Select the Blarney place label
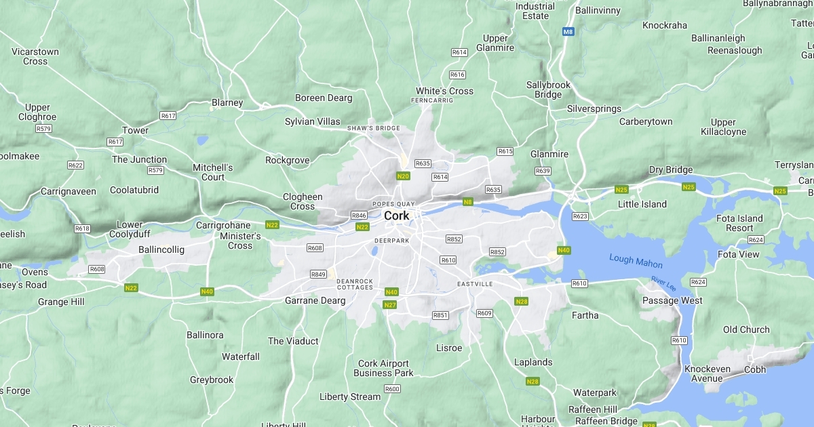Image resolution: width=814 pixels, height=427 pixels. [x=227, y=103]
